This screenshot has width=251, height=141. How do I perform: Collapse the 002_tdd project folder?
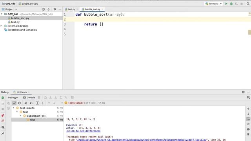[2, 14]
